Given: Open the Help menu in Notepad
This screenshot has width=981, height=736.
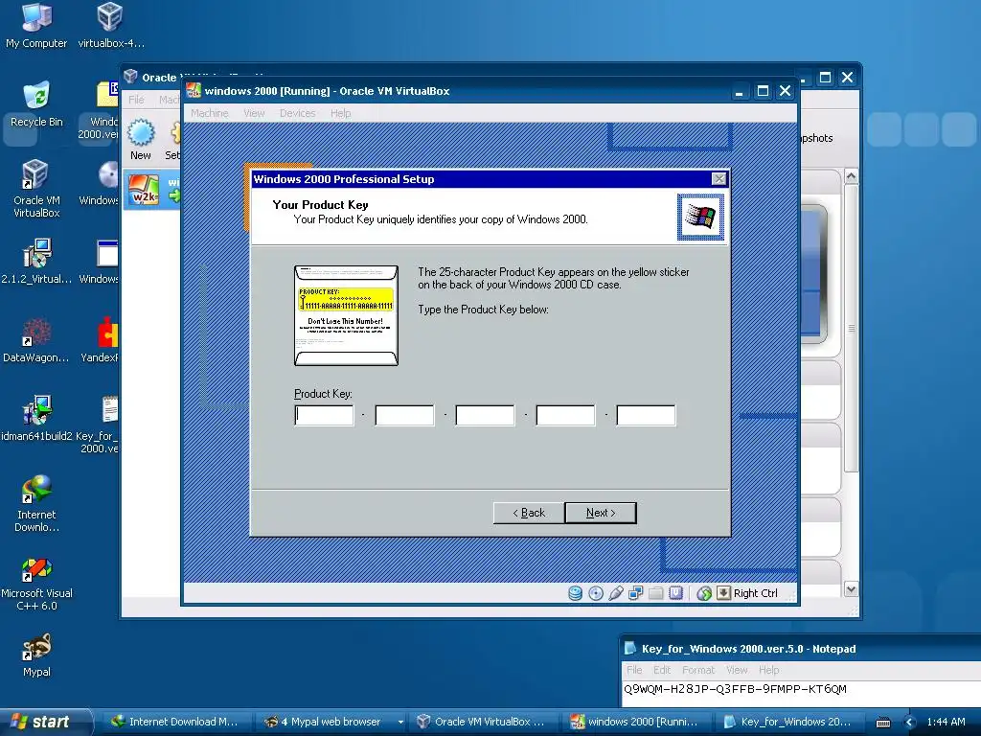Looking at the screenshot, I should [769, 670].
